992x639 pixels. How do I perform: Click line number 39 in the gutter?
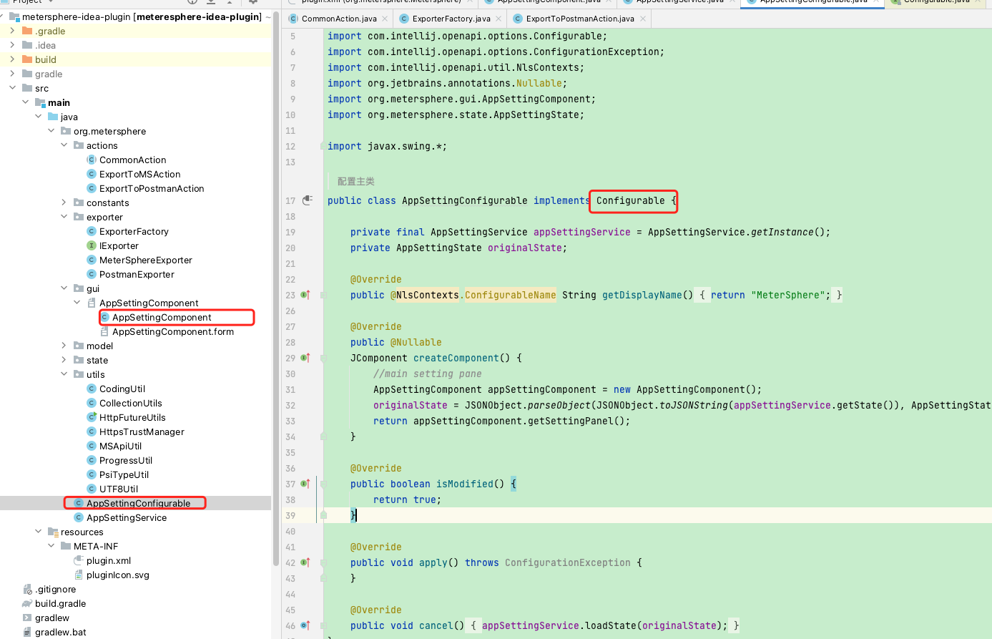(290, 515)
